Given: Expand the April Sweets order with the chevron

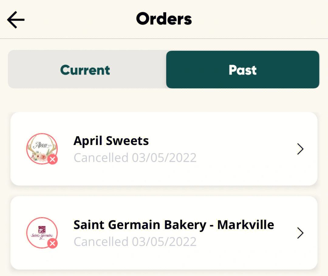Looking at the screenshot, I should (x=300, y=149).
